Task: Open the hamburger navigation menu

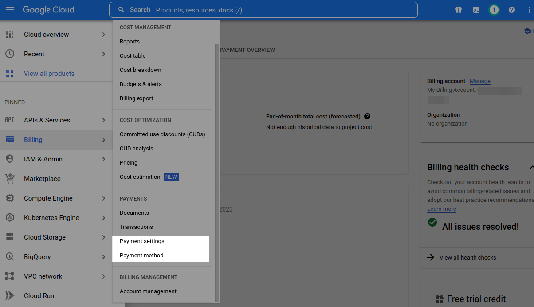Action: click(10, 10)
